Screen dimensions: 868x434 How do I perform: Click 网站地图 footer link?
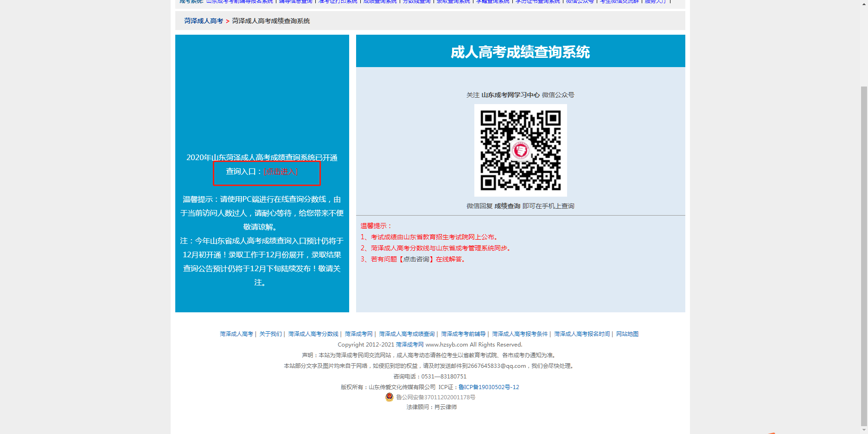pyautogui.click(x=627, y=334)
